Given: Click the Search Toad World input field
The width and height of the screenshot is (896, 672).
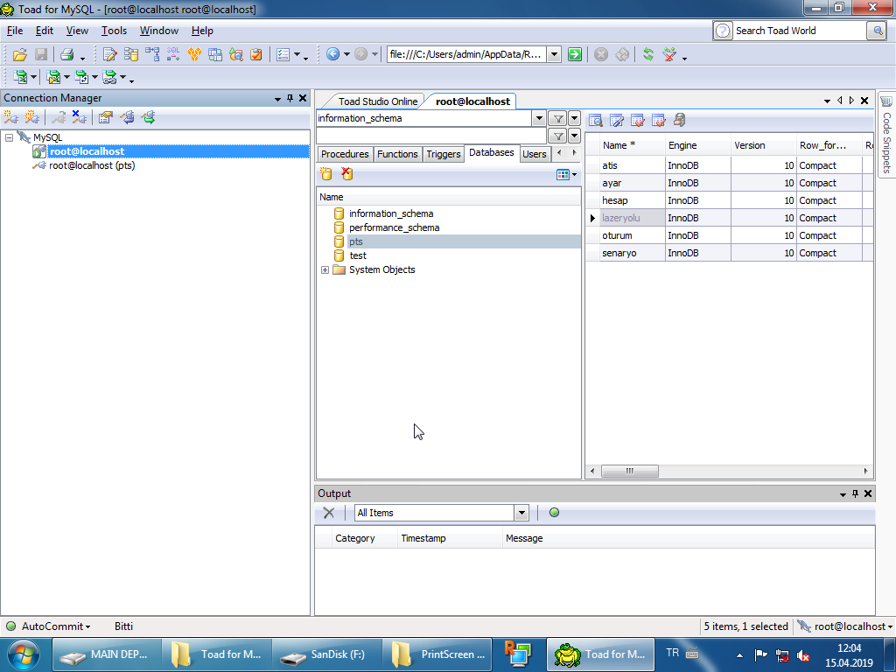Looking at the screenshot, I should tap(799, 31).
